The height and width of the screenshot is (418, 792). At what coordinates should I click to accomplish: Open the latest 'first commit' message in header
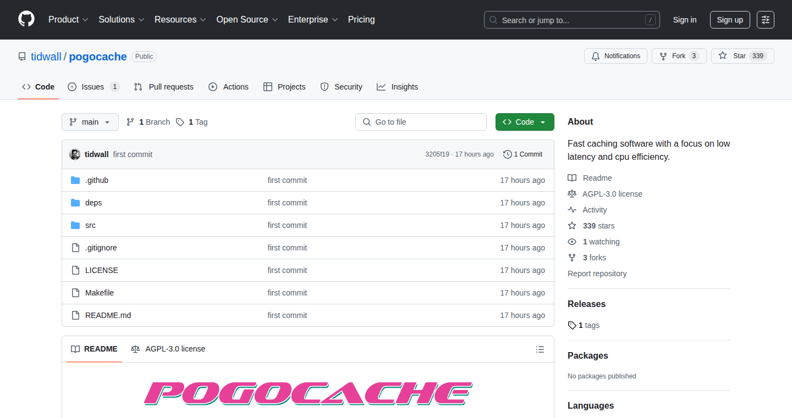click(133, 154)
